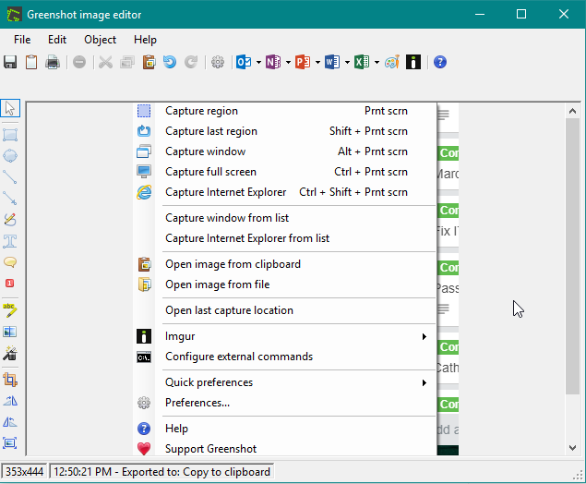Upload to Imgur via toolbar icon

pyautogui.click(x=413, y=62)
